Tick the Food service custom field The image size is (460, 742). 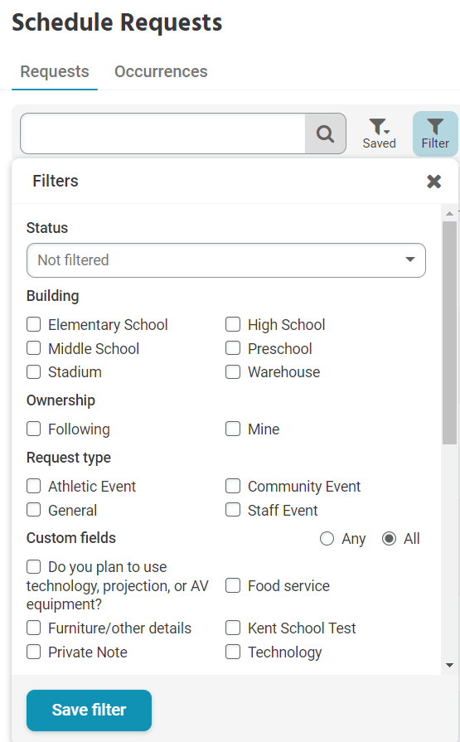tap(233, 586)
